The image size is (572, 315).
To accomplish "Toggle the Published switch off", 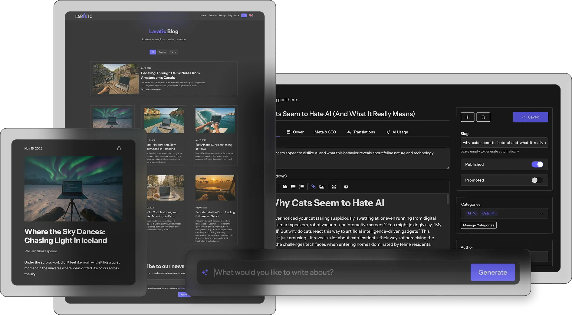I will click(537, 164).
